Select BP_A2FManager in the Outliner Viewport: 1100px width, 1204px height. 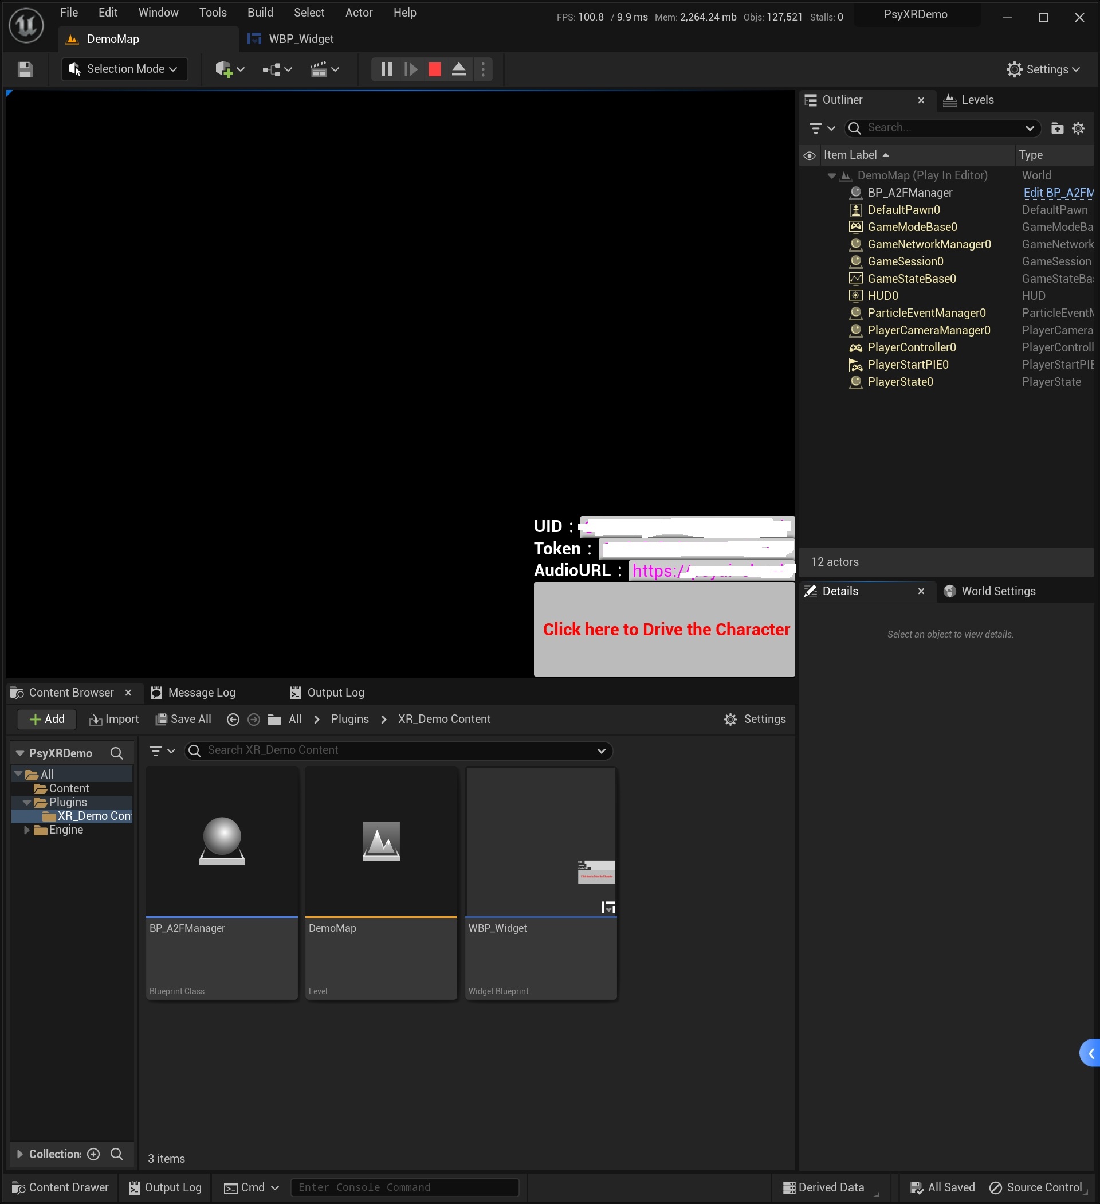tap(909, 192)
